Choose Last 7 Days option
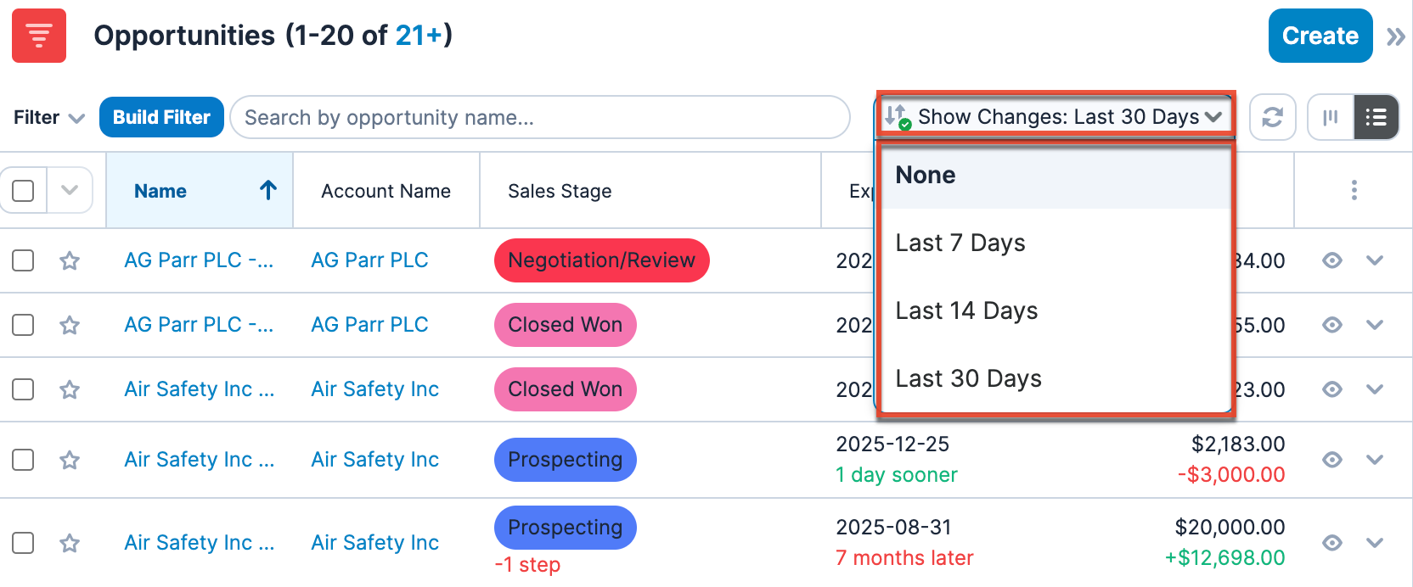Image resolution: width=1413 pixels, height=587 pixels. pos(960,243)
